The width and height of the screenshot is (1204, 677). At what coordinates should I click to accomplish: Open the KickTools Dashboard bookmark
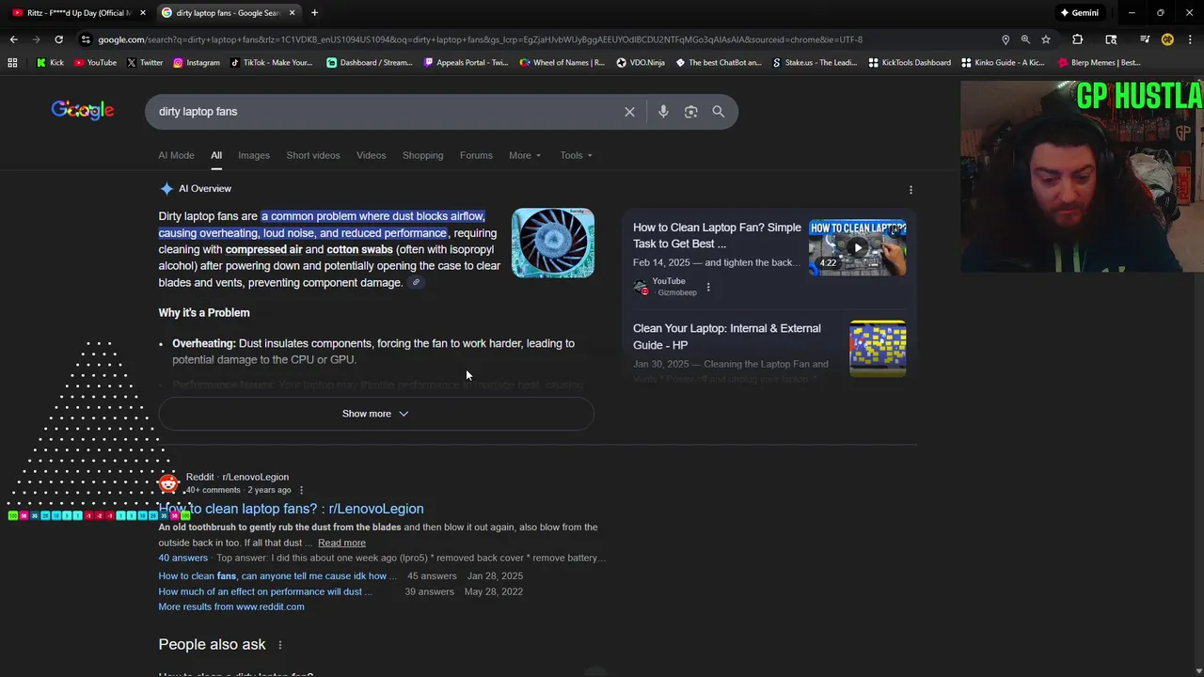(x=910, y=63)
